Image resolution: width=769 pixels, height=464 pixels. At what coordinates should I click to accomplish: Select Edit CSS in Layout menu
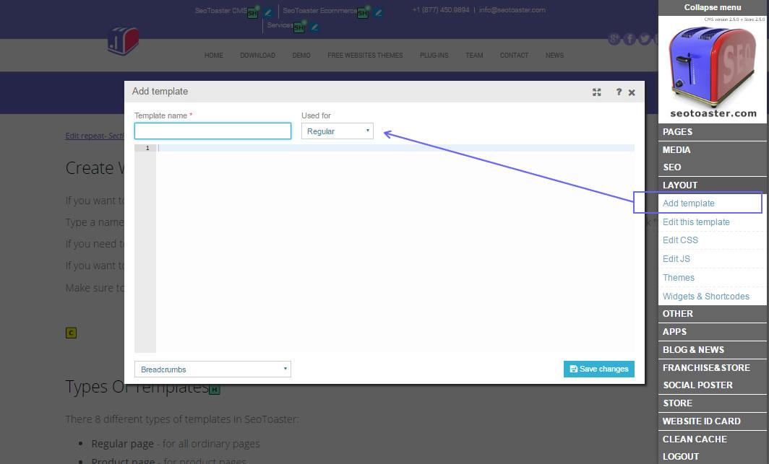pyautogui.click(x=680, y=240)
